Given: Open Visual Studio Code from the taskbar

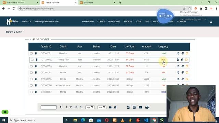Looking at the screenshot, I should [x=146, y=120].
